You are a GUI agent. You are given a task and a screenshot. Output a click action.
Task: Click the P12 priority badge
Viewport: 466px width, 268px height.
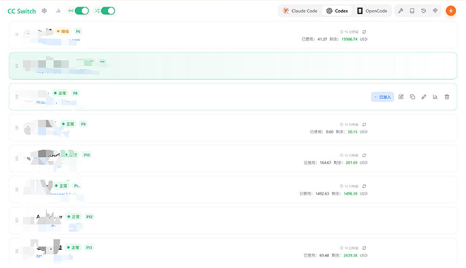[89, 217]
